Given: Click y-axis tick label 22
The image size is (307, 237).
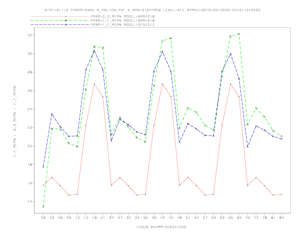Looking at the screenshot, I should [x=30, y=128].
